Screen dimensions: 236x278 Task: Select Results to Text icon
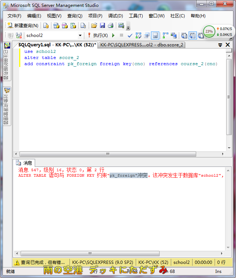184,35
